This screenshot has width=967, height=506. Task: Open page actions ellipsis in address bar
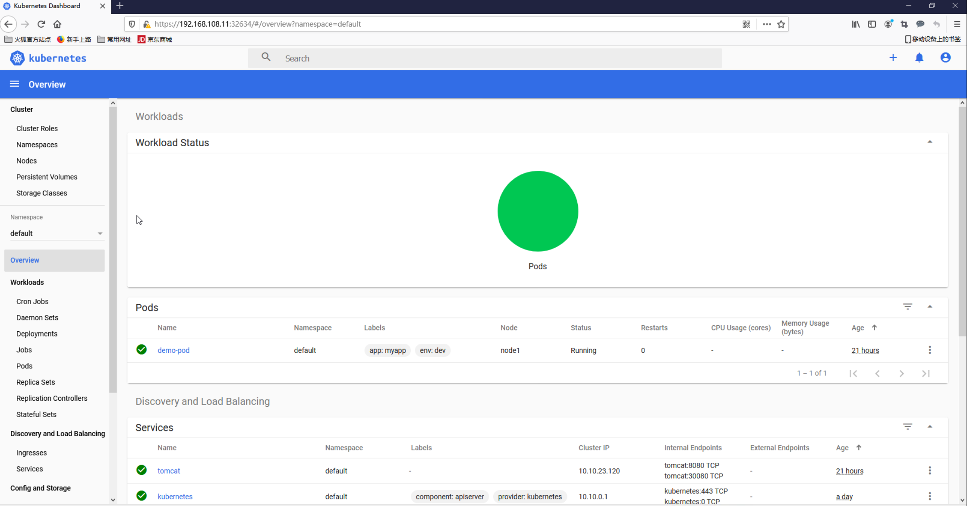tap(766, 24)
